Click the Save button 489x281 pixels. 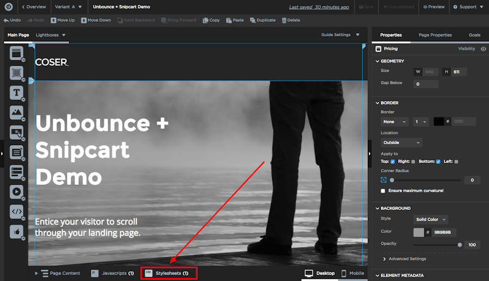(366, 7)
